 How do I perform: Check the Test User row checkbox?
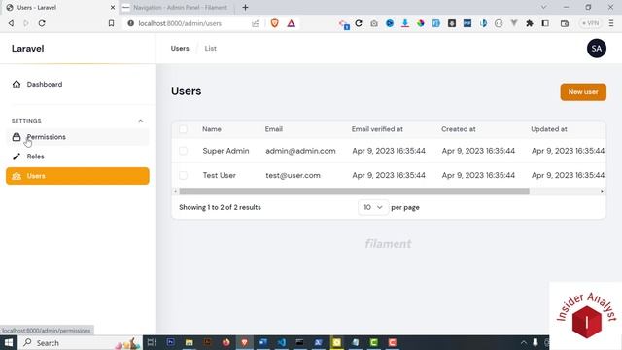183,175
